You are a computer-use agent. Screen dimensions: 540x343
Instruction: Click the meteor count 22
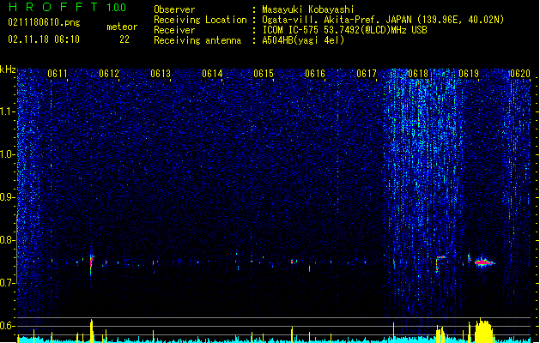click(x=124, y=39)
